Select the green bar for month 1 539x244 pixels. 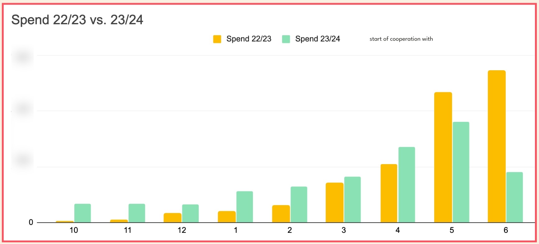pos(244,207)
